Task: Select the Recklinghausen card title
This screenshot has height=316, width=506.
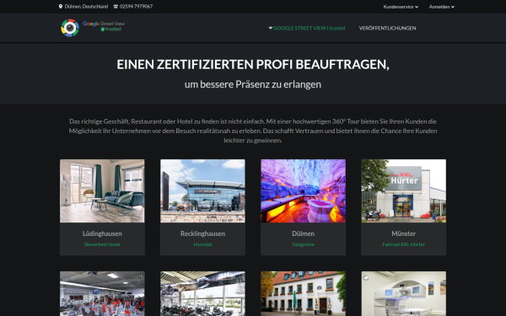Action: click(202, 233)
